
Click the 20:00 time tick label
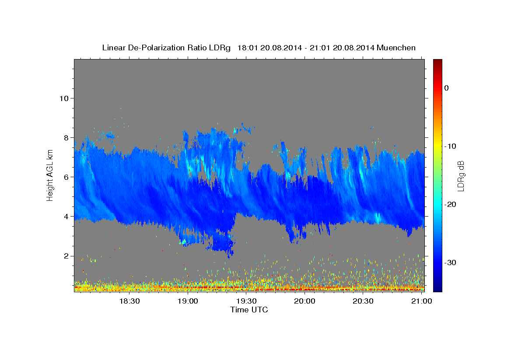pyautogui.click(x=304, y=301)
